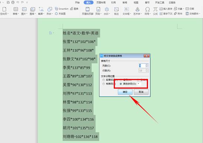The height and width of the screenshot is (143, 203).
Task: Select the 其他字符(O) radio button
Action: pos(121,84)
